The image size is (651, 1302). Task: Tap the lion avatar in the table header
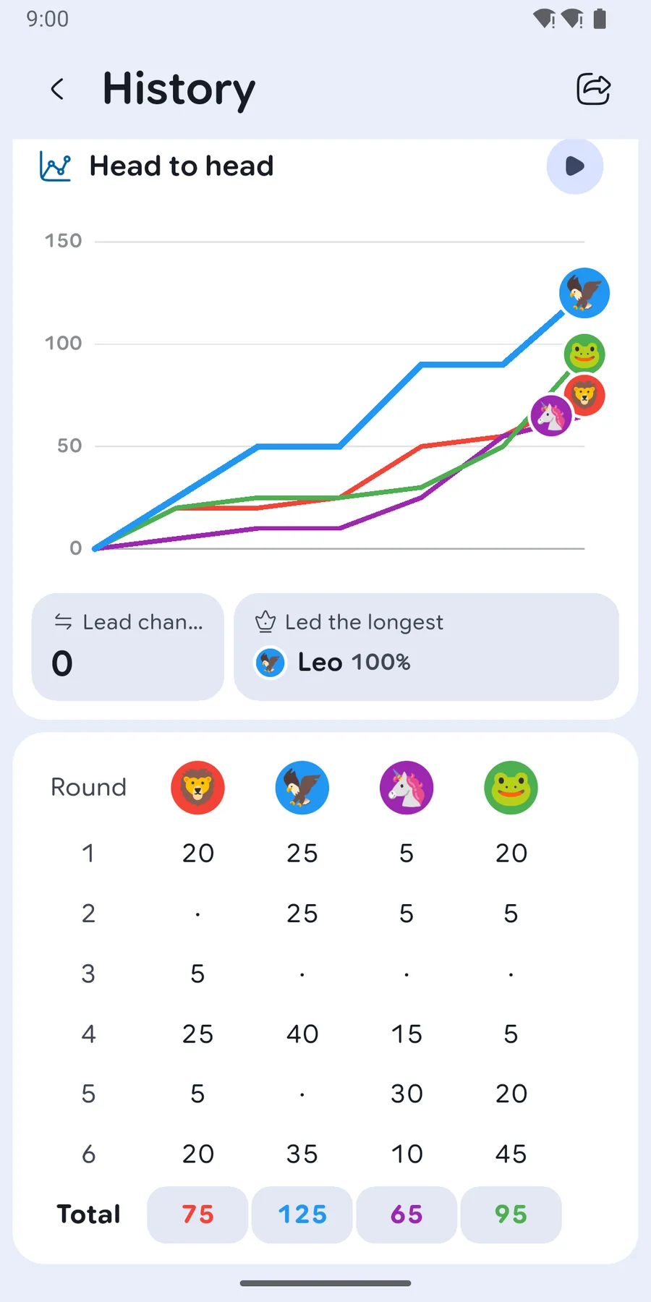197,788
